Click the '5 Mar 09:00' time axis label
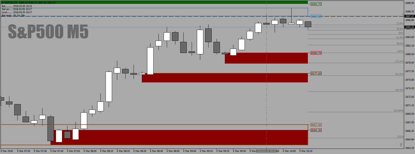Image resolution: width=415 pixels, height=154 pixels. click(x=190, y=151)
